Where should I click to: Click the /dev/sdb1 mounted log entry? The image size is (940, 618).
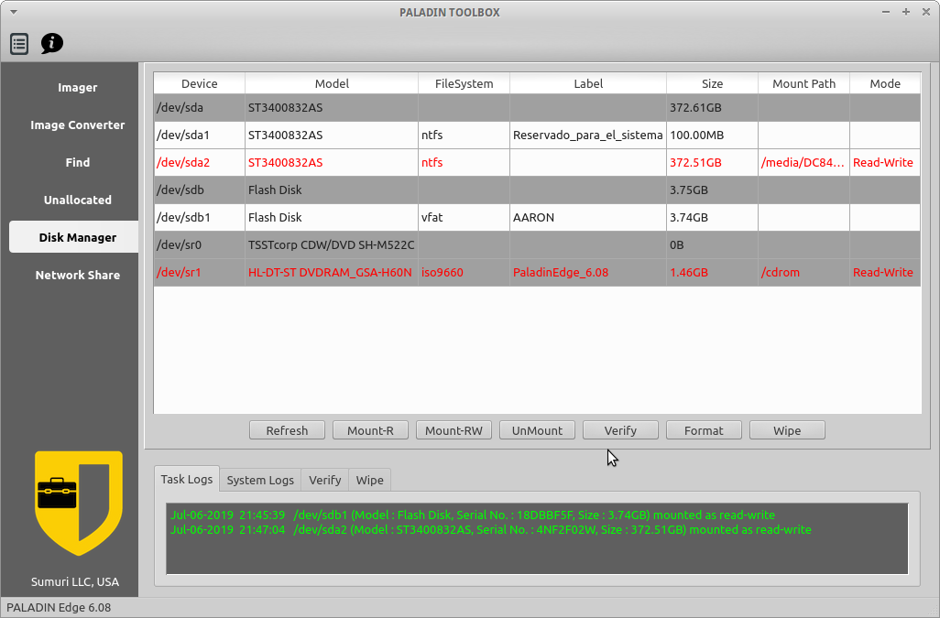[x=473, y=515]
